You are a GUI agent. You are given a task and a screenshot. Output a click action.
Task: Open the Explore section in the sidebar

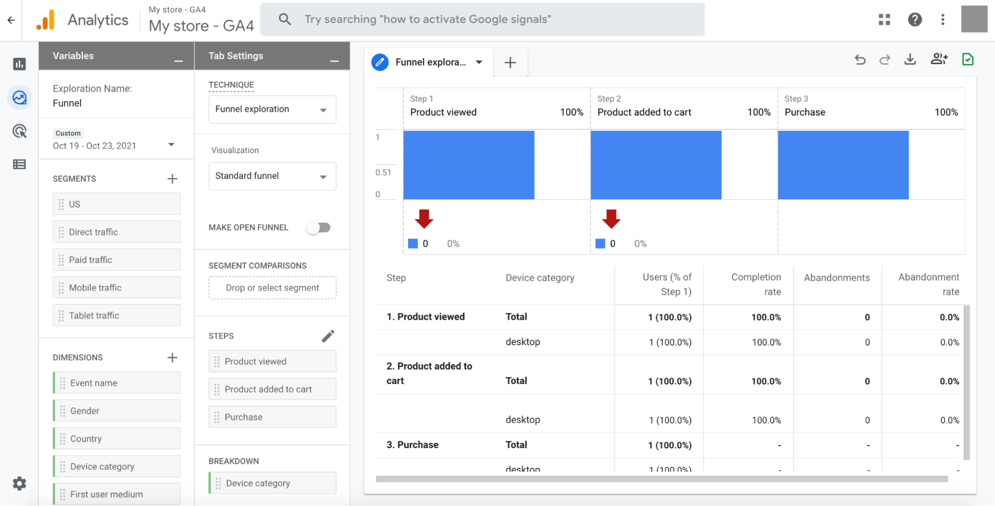pyautogui.click(x=19, y=98)
